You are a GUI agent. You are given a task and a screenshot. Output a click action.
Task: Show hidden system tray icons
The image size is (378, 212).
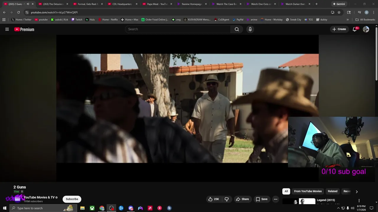point(338,208)
